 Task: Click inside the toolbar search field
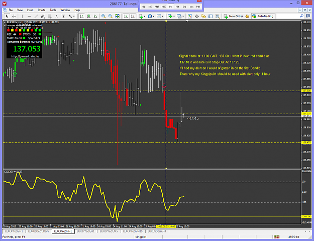click(x=287, y=16)
